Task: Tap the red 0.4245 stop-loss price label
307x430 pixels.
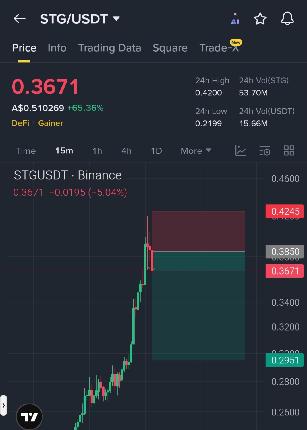Action: point(285,212)
